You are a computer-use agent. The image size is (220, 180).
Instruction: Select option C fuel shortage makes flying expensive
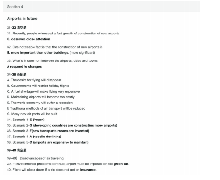click(43, 92)
